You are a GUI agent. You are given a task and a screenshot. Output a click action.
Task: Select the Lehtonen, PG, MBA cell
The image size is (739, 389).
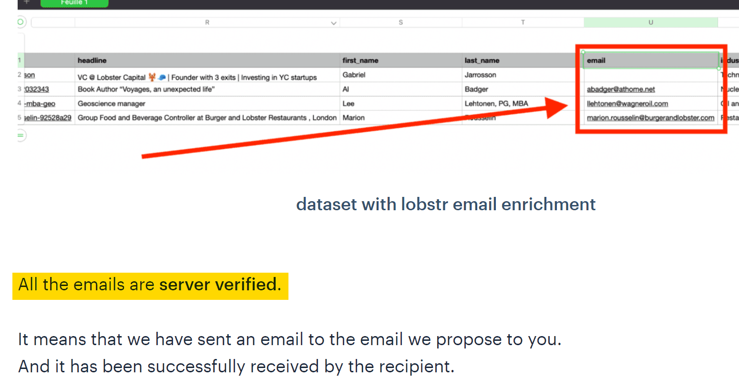click(x=523, y=103)
